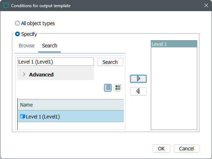Select the All object types radio button
The width and height of the screenshot is (212, 159).
click(x=17, y=23)
